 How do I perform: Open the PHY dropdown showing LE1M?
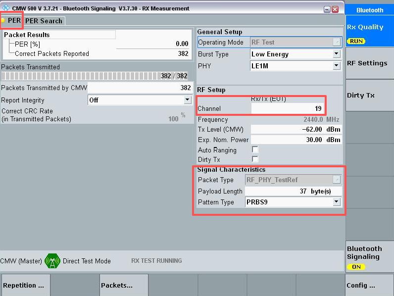click(336, 66)
